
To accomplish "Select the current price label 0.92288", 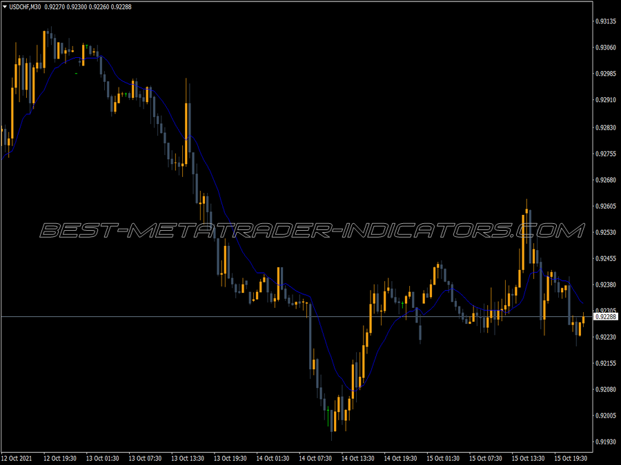I will pos(606,317).
